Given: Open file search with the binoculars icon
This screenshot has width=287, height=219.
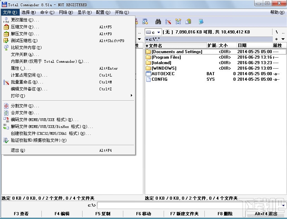Looking at the screenshot, I should pyautogui.click(x=158, y=22).
